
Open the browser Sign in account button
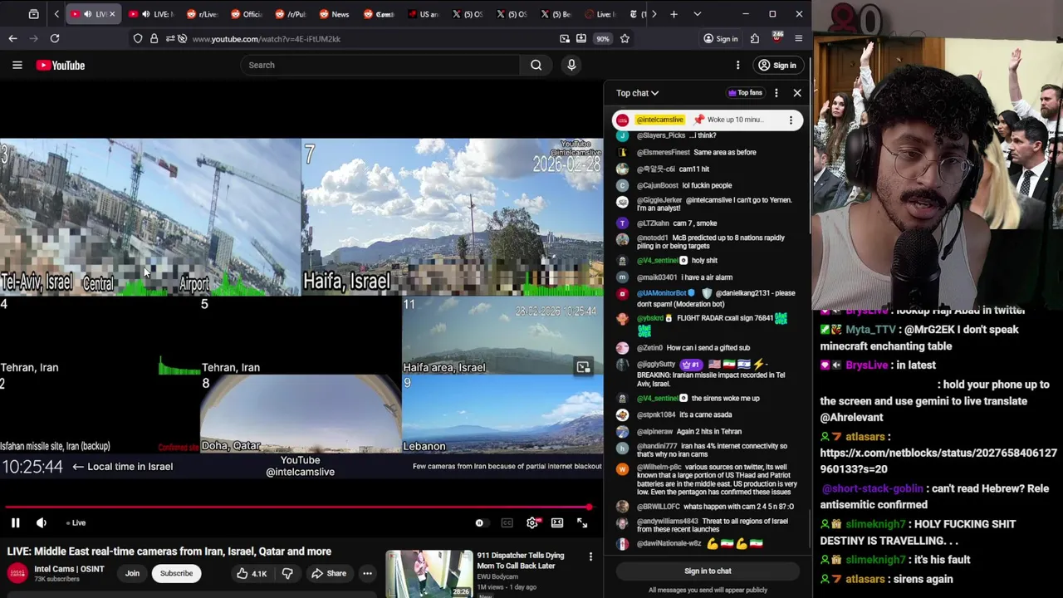[720, 38]
